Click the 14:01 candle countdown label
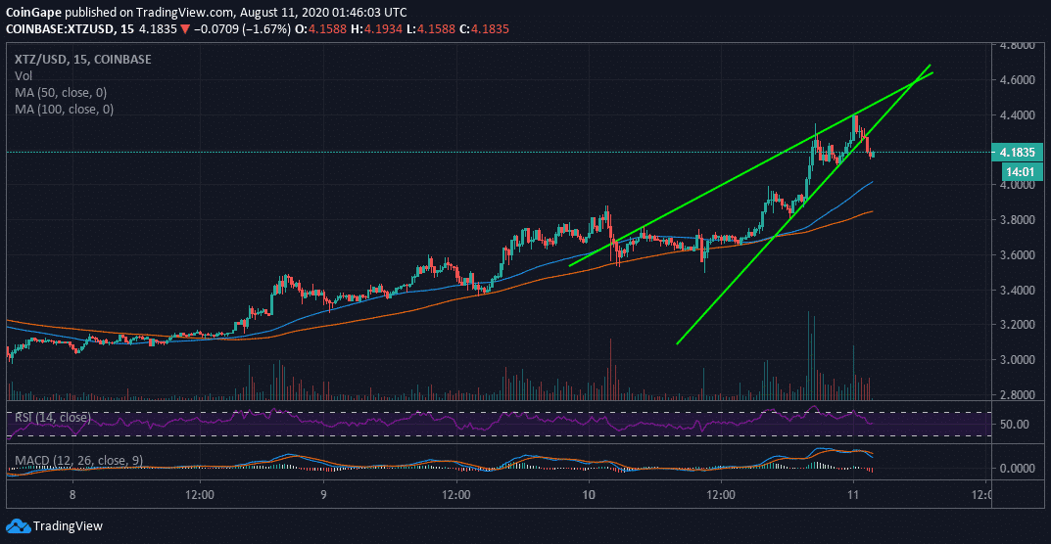 [1019, 171]
